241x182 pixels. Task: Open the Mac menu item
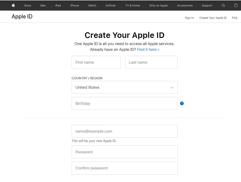click(43, 5)
